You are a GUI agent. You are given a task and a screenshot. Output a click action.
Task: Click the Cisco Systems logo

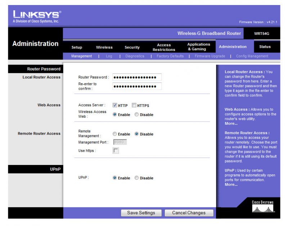[263, 207]
